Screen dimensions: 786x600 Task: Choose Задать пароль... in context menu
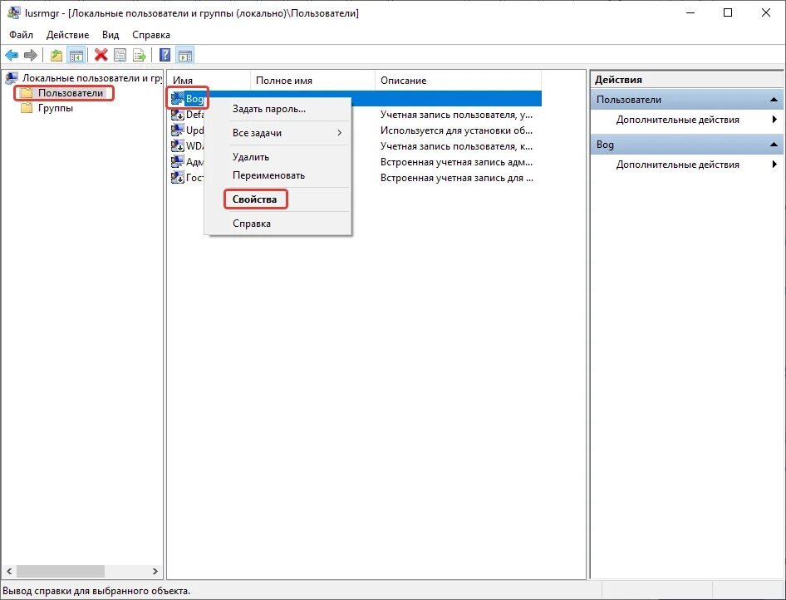click(x=278, y=109)
